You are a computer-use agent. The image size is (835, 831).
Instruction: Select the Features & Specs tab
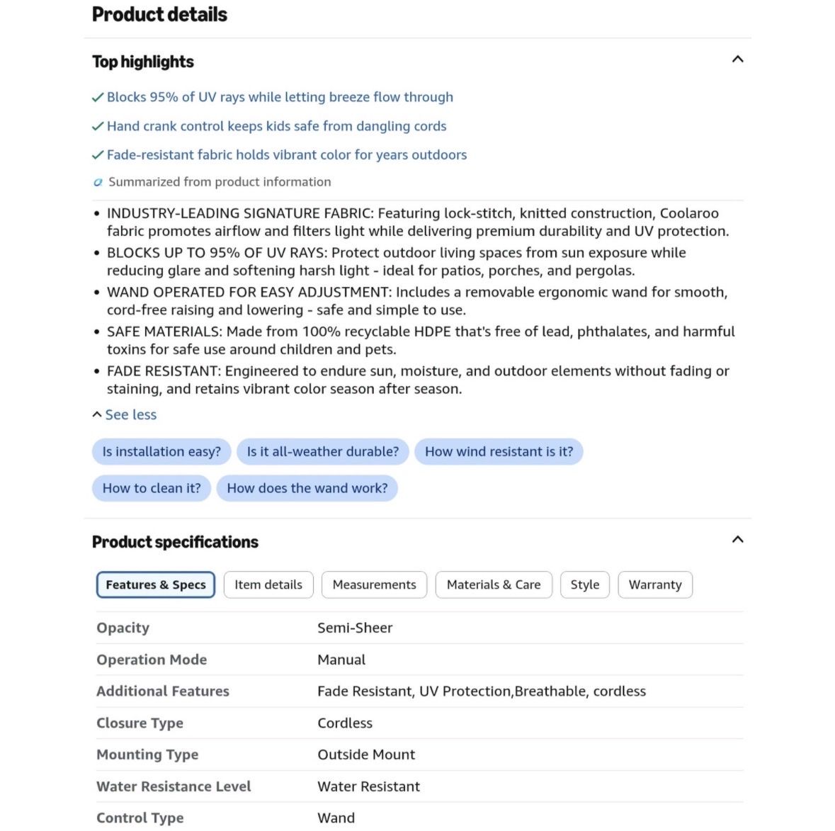coord(156,585)
